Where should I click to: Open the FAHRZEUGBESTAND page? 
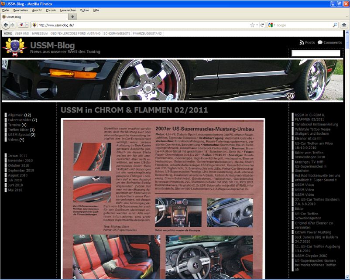pyautogui.click(x=148, y=34)
